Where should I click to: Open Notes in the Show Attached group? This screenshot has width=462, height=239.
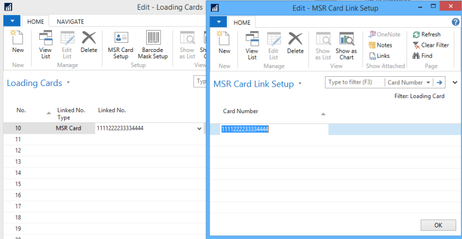coord(381,45)
